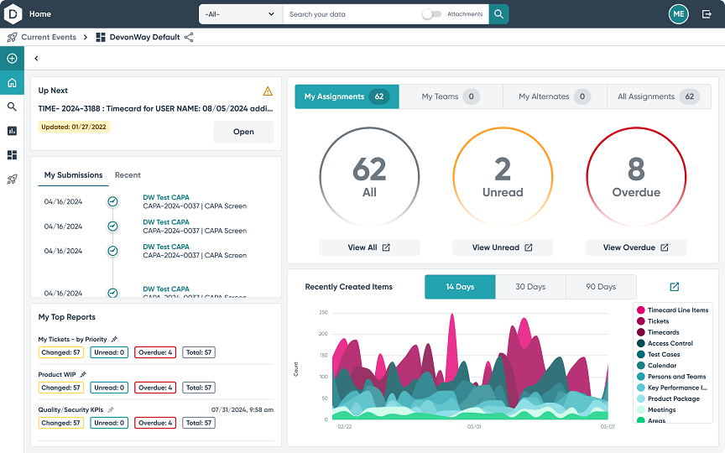Screen dimensions: 725x453
Task: Toggle Timecards legend entry
Action: [x=658, y=332]
